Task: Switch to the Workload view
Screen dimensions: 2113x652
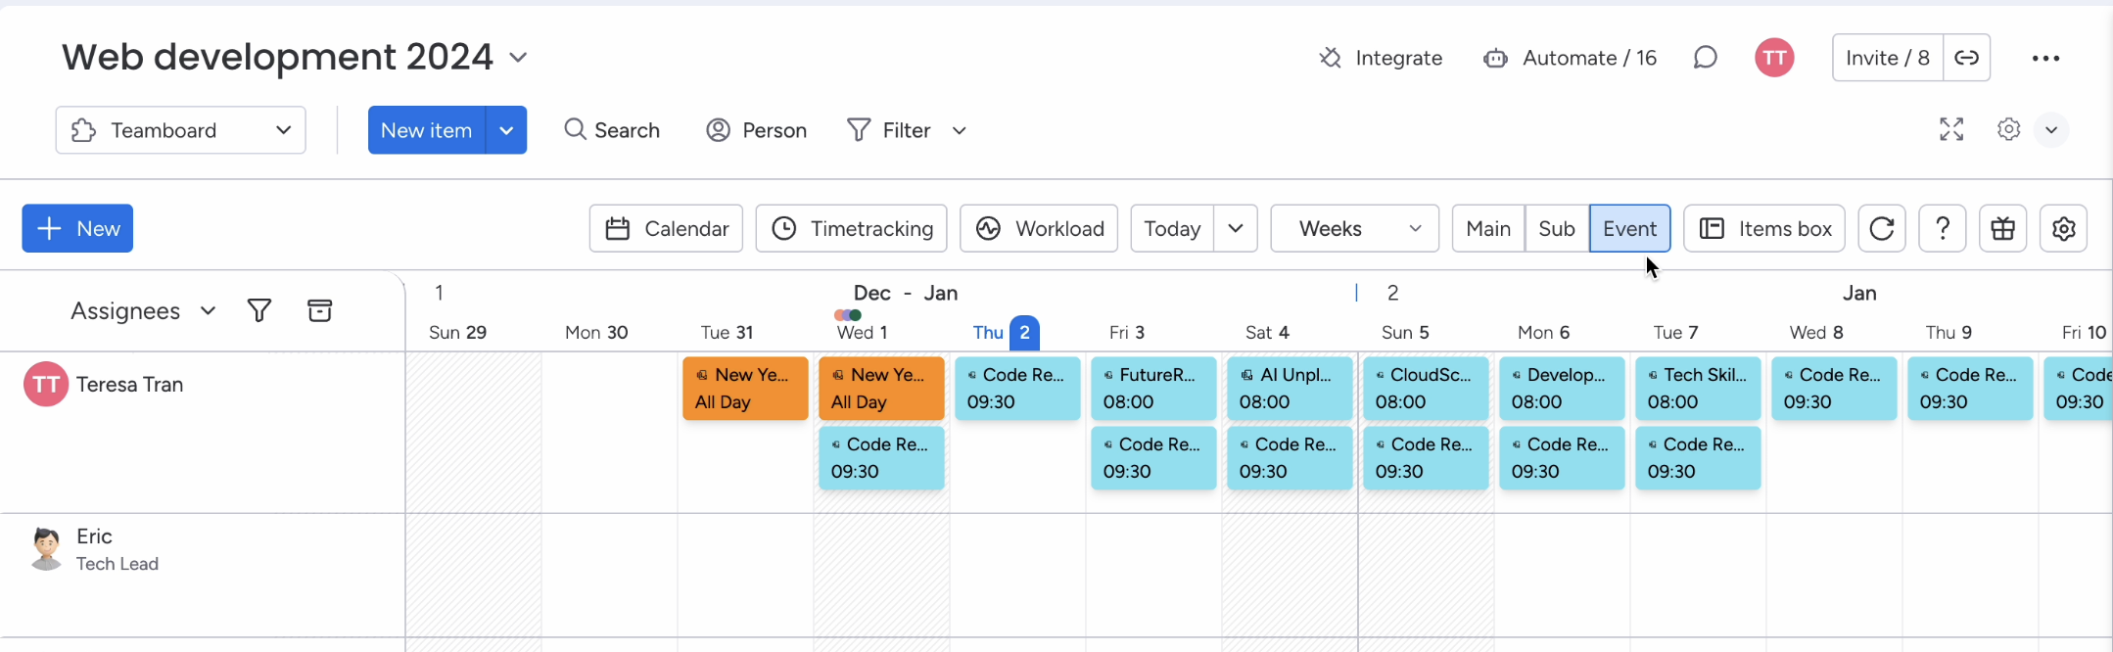Action: tap(1038, 229)
